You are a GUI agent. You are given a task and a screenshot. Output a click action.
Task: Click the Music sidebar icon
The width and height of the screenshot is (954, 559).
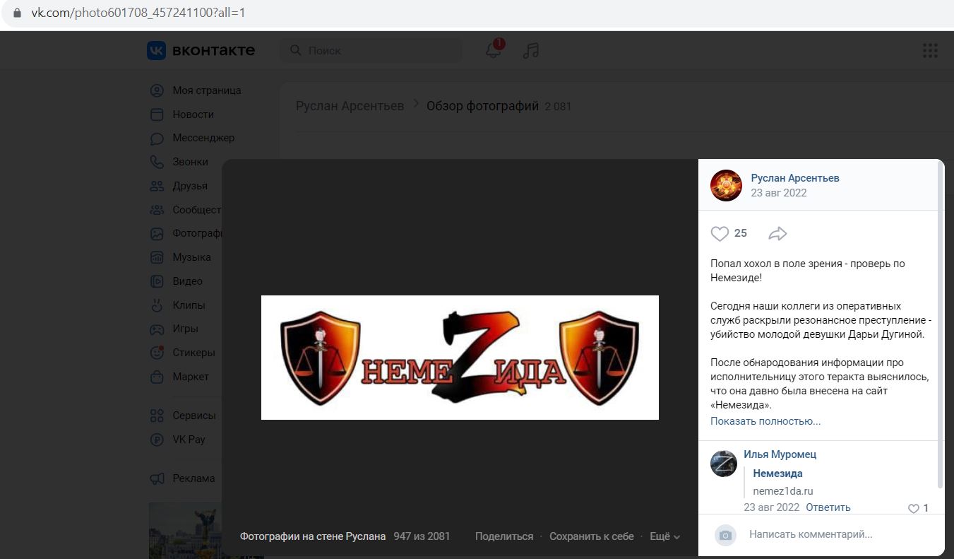click(x=157, y=257)
